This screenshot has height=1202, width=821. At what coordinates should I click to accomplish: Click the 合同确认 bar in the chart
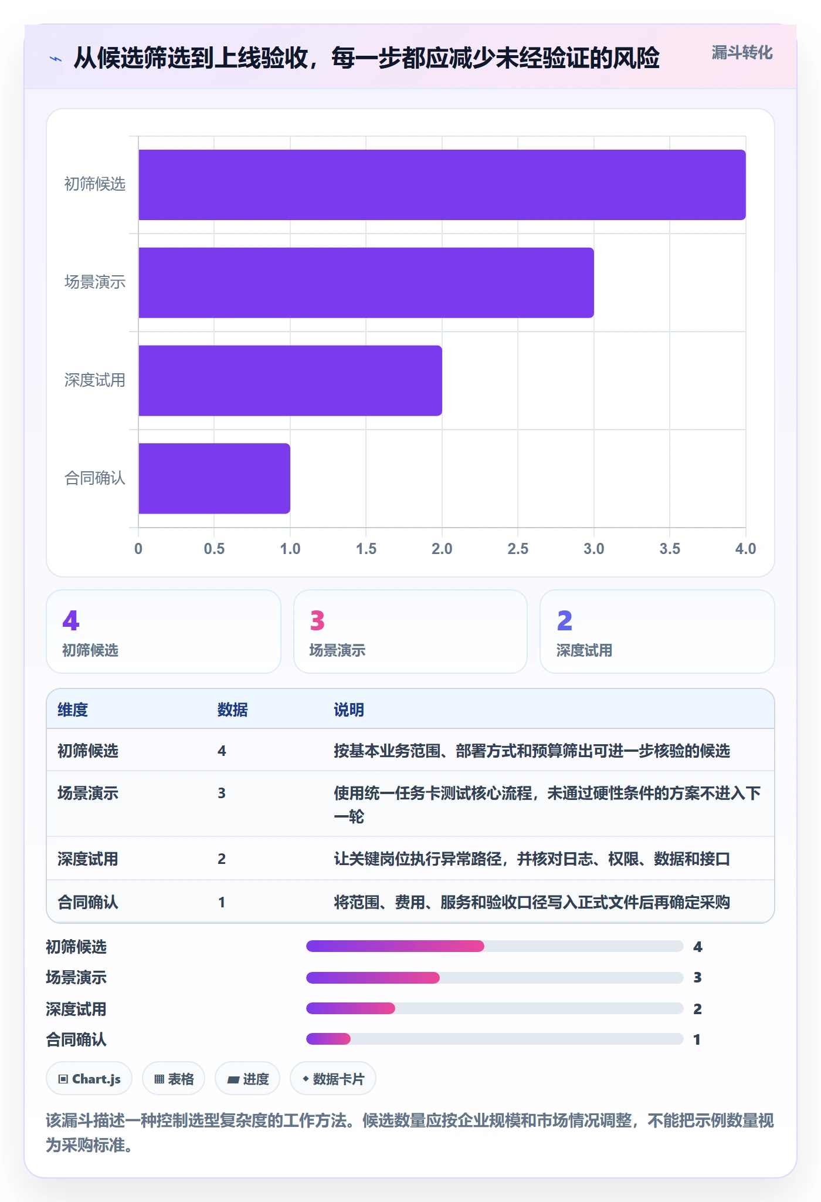point(214,478)
